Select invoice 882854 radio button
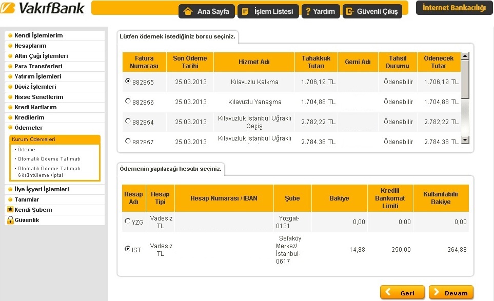Viewport: 494px width, 301px height. pos(128,121)
